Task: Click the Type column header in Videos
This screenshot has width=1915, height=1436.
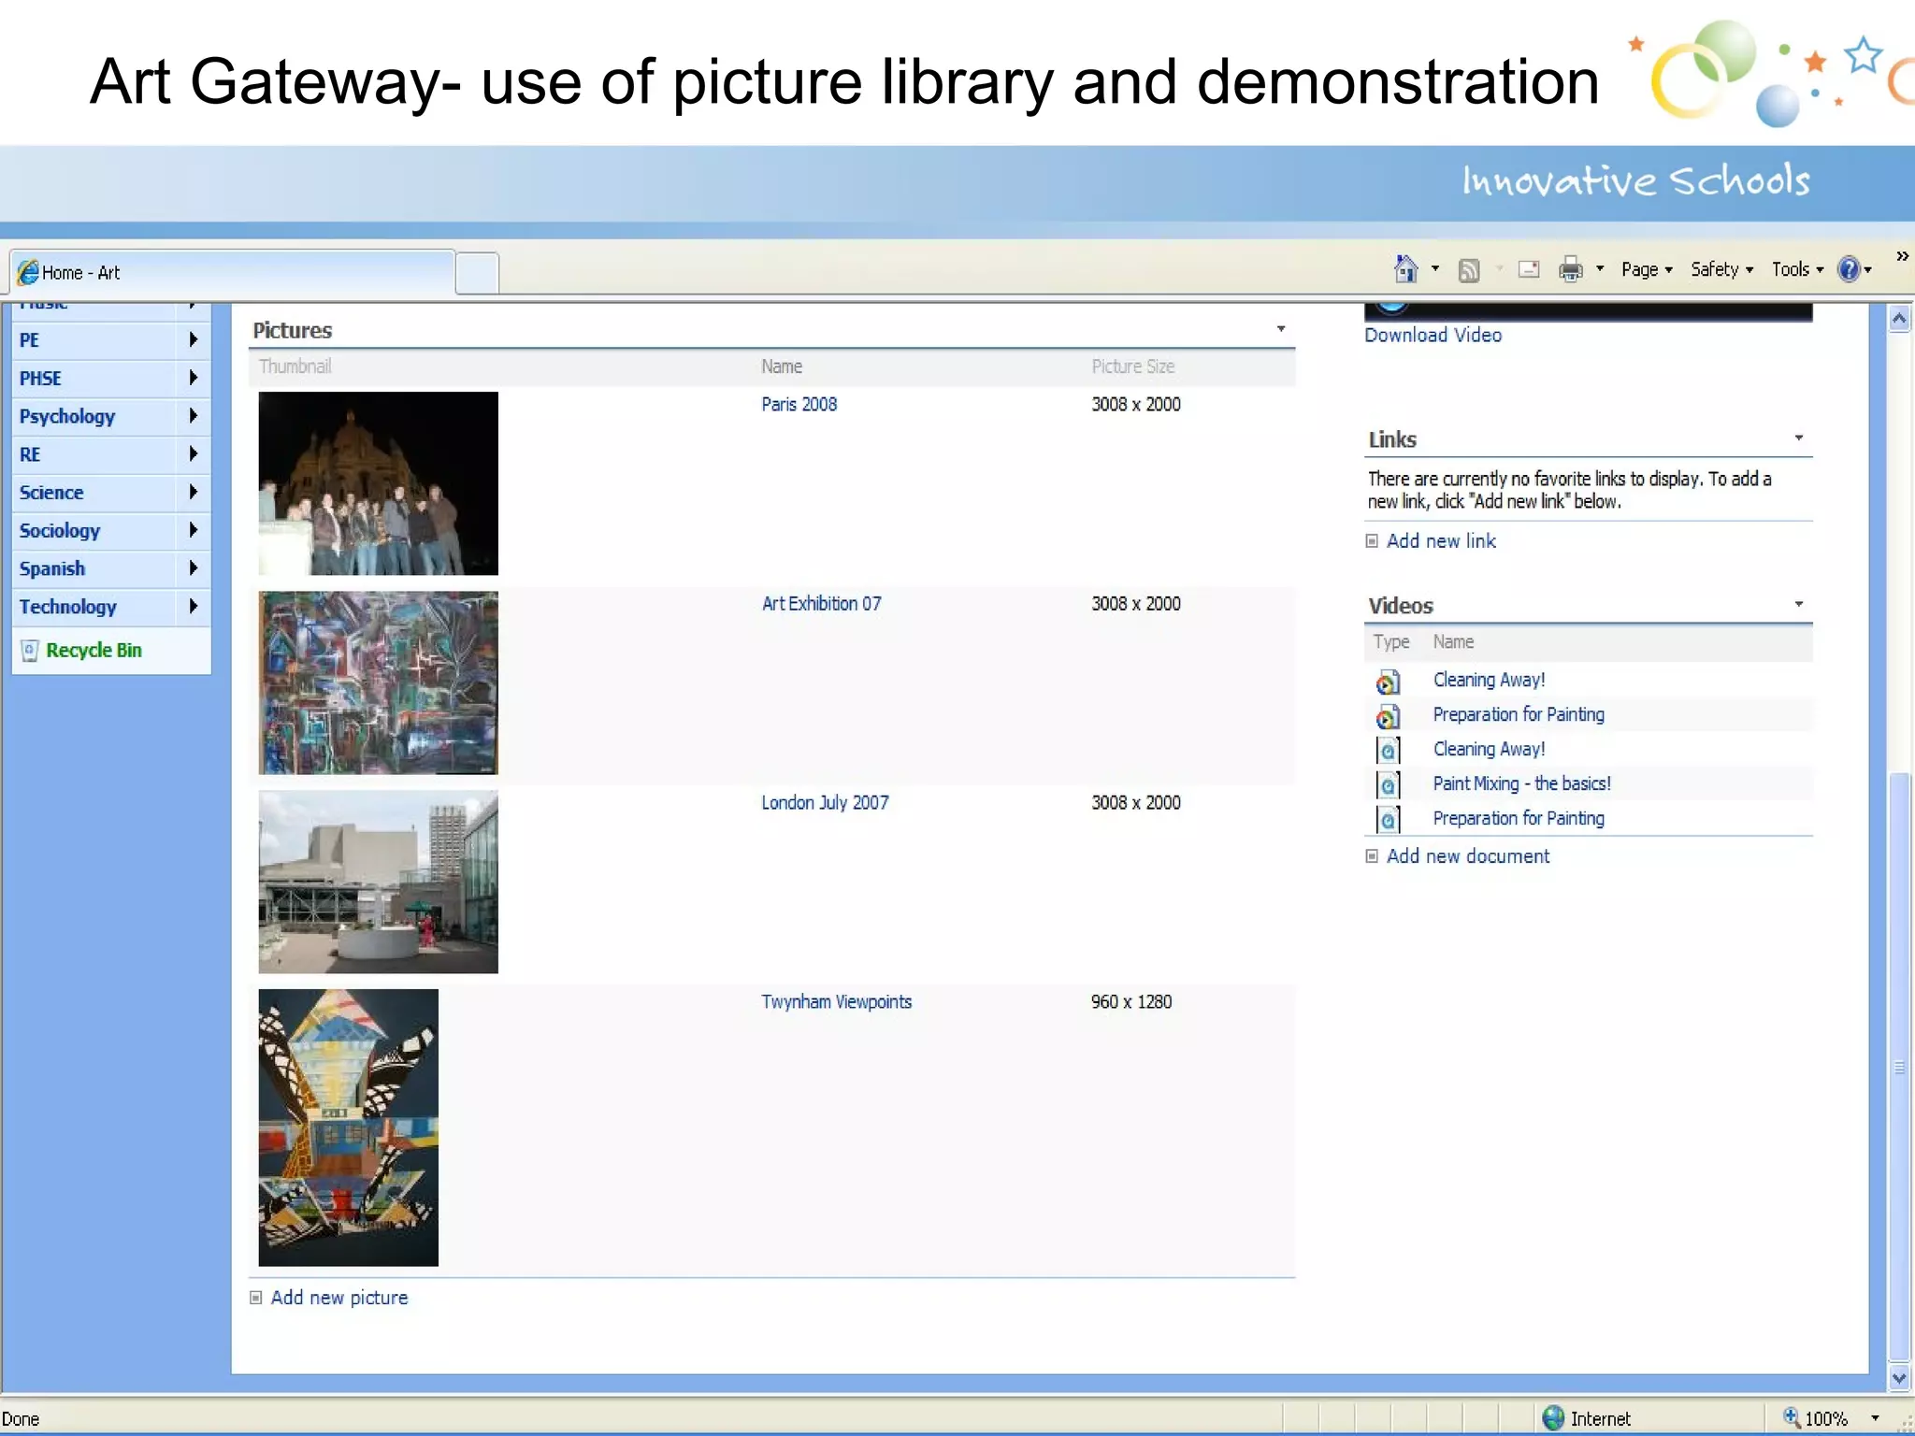Action: 1390,642
